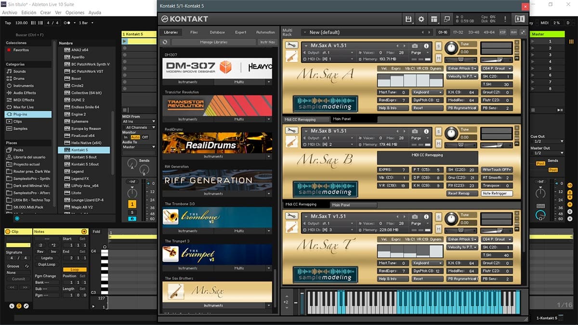This screenshot has width=578, height=325.
Task: Open Mr.Sax T wrench edit icon
Action: (291, 216)
